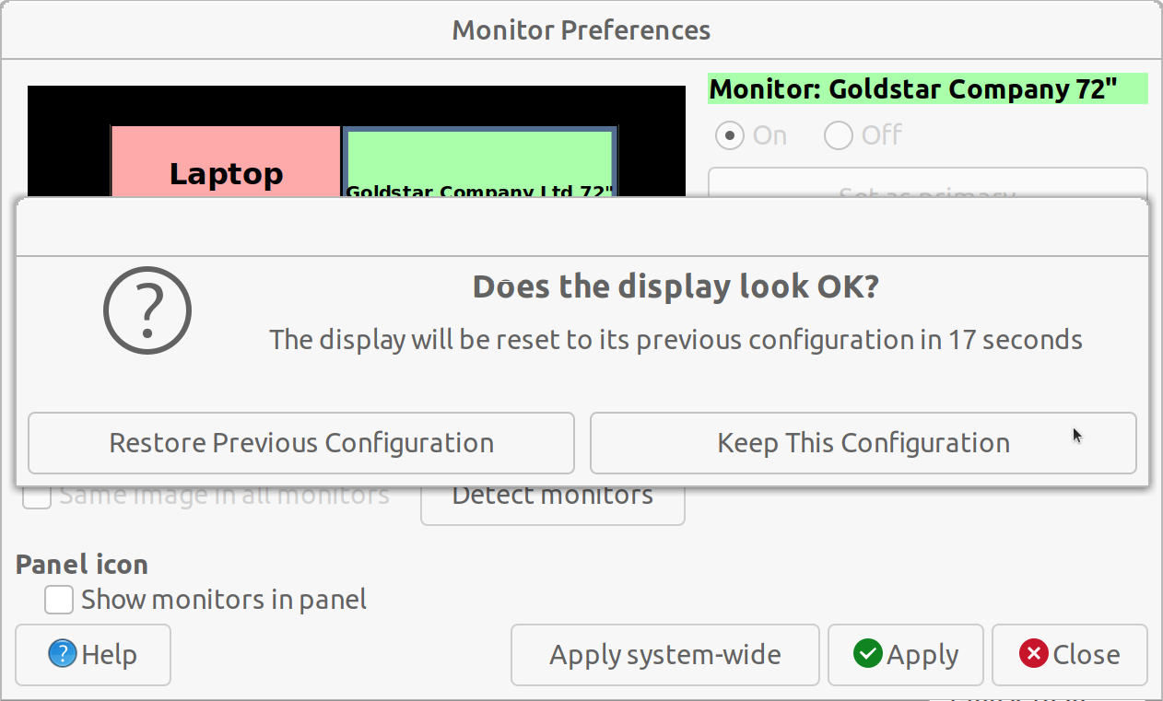
Task: Select the green Goldstar Company monitor rectangle
Action: point(478,159)
